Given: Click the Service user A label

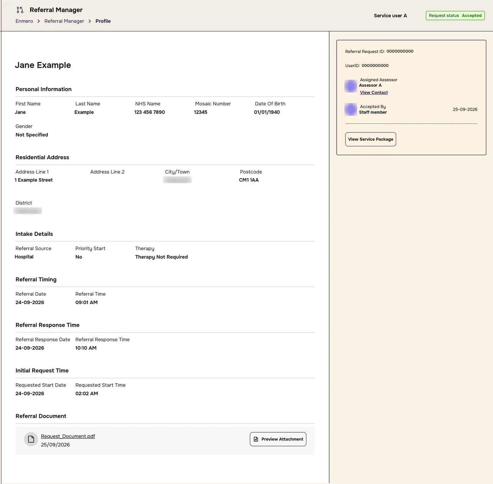Looking at the screenshot, I should pyautogui.click(x=390, y=15).
